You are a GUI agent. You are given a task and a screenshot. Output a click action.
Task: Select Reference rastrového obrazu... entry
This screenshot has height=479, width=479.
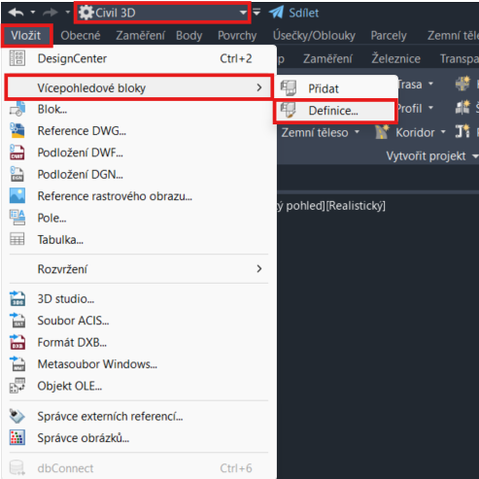tap(139, 196)
